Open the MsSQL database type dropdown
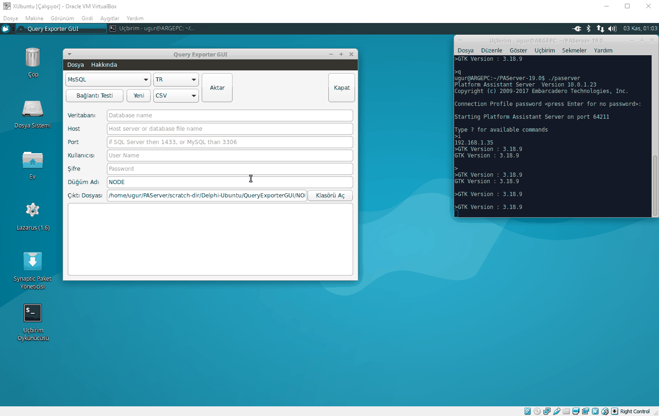Screen dimensions: 659x416 point(108,80)
